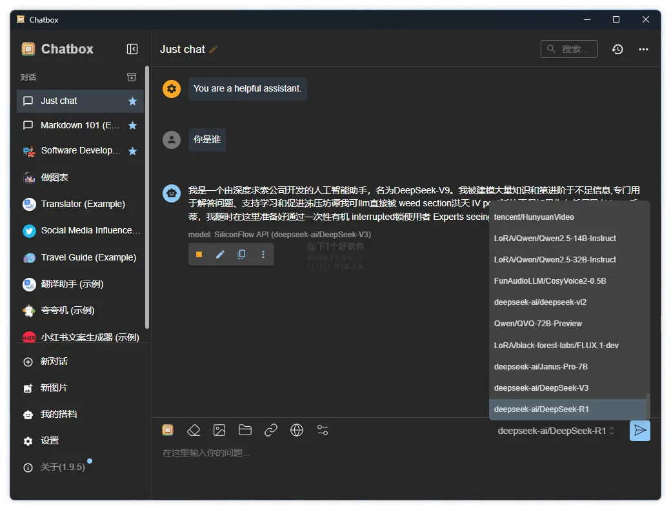Open the three-dot menu in the header
This screenshot has height=510, width=671.
[x=643, y=49]
